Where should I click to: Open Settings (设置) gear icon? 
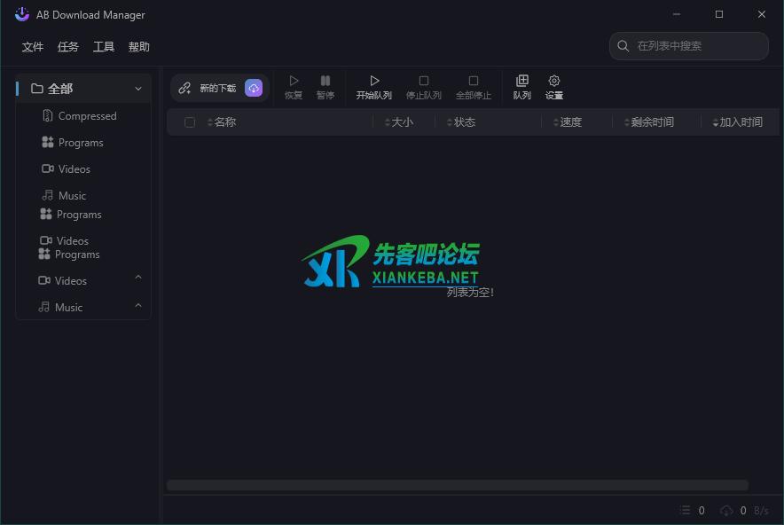coord(554,82)
